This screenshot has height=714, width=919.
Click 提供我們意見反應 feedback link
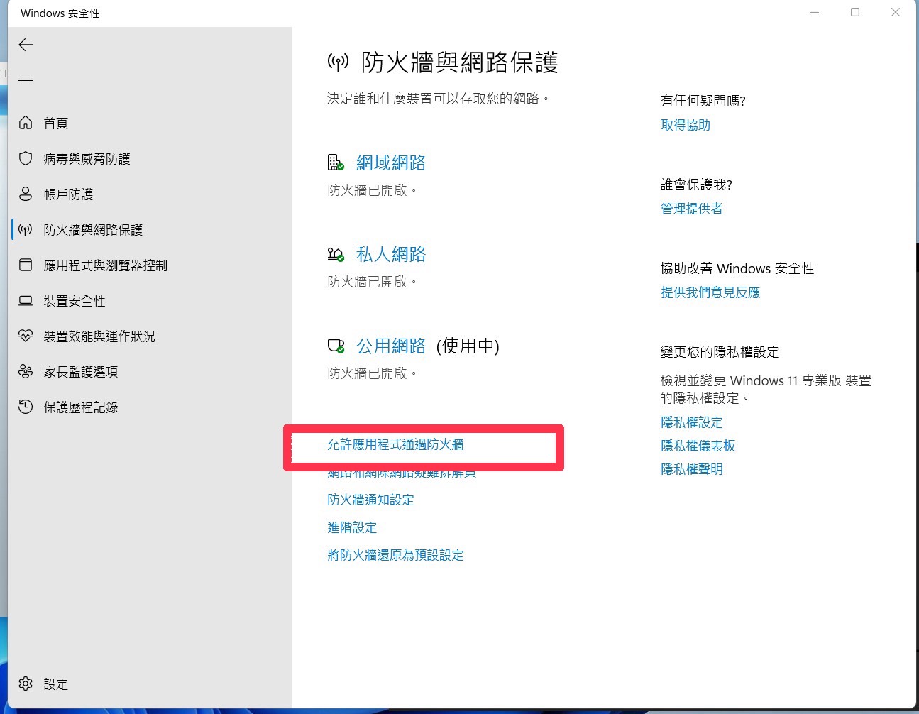click(710, 292)
